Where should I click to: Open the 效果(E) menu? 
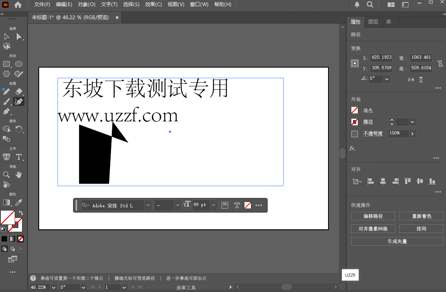(x=153, y=4)
